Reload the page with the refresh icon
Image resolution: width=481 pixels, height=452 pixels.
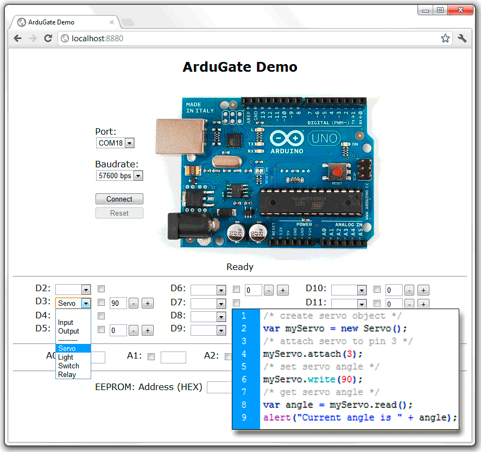pos(48,39)
